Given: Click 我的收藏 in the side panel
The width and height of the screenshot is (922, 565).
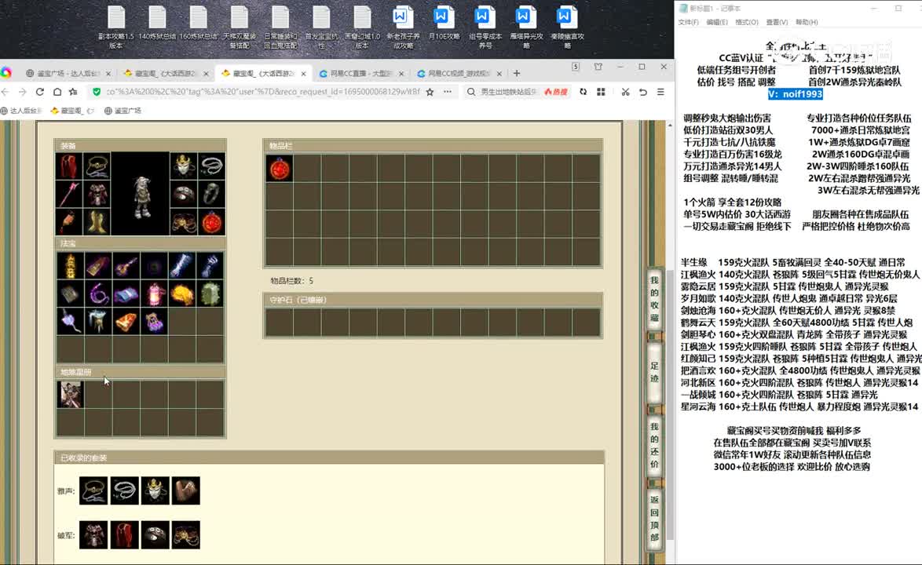Looking at the screenshot, I should 654,299.
